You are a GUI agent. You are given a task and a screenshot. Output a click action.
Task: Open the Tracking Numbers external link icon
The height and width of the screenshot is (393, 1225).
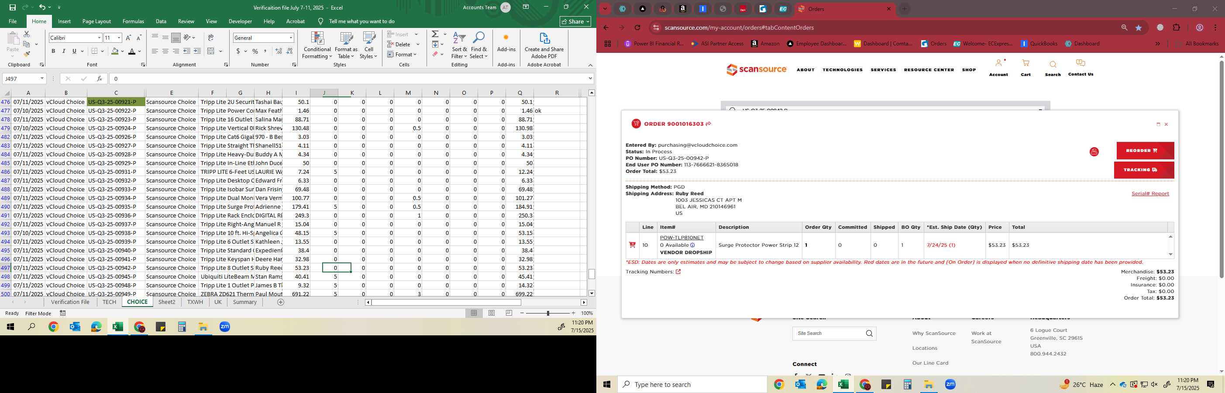[678, 272]
